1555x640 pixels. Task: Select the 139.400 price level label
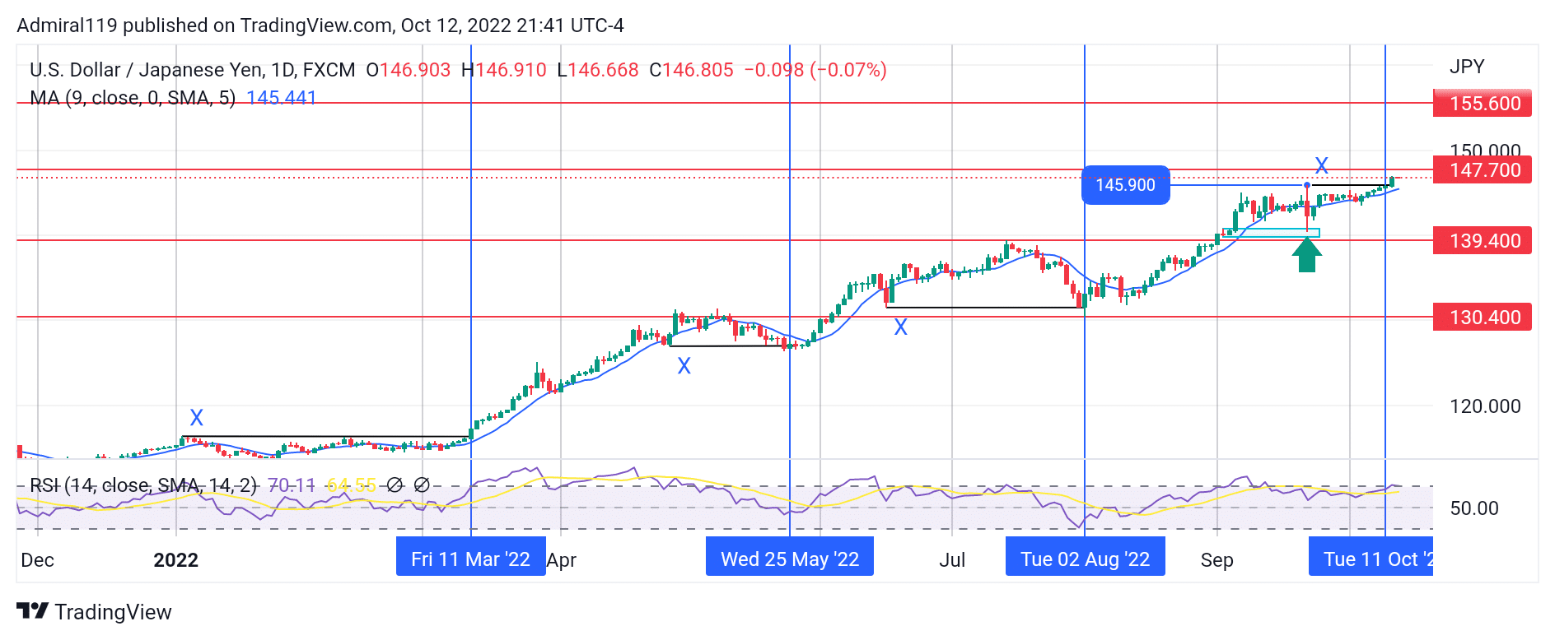click(x=1483, y=241)
